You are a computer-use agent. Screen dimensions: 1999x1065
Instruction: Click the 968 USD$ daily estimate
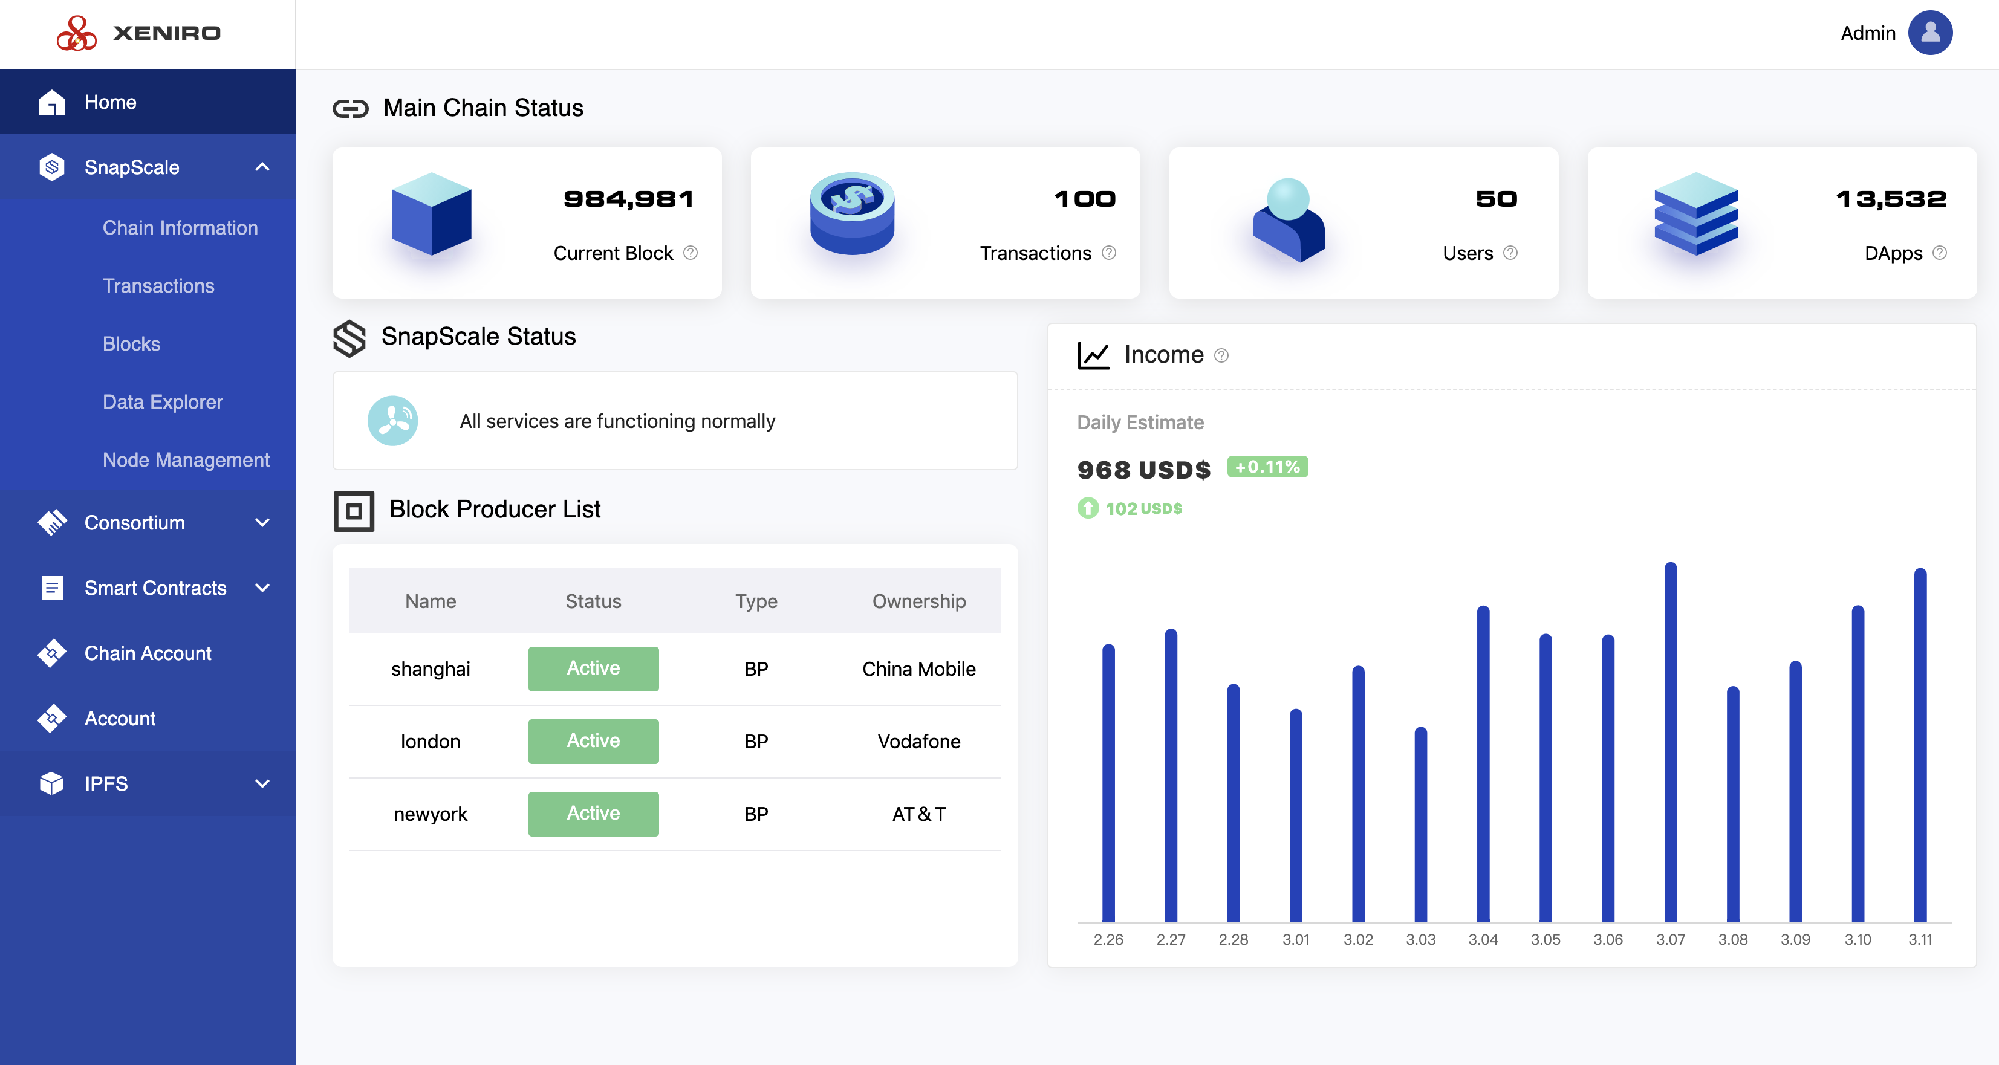pyautogui.click(x=1143, y=469)
